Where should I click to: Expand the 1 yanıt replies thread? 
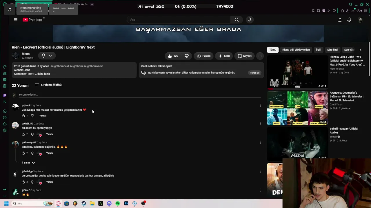point(28,163)
